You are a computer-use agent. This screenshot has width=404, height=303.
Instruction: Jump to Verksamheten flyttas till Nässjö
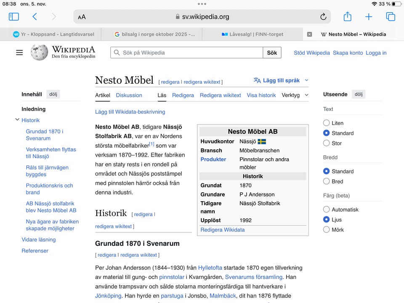(51, 153)
